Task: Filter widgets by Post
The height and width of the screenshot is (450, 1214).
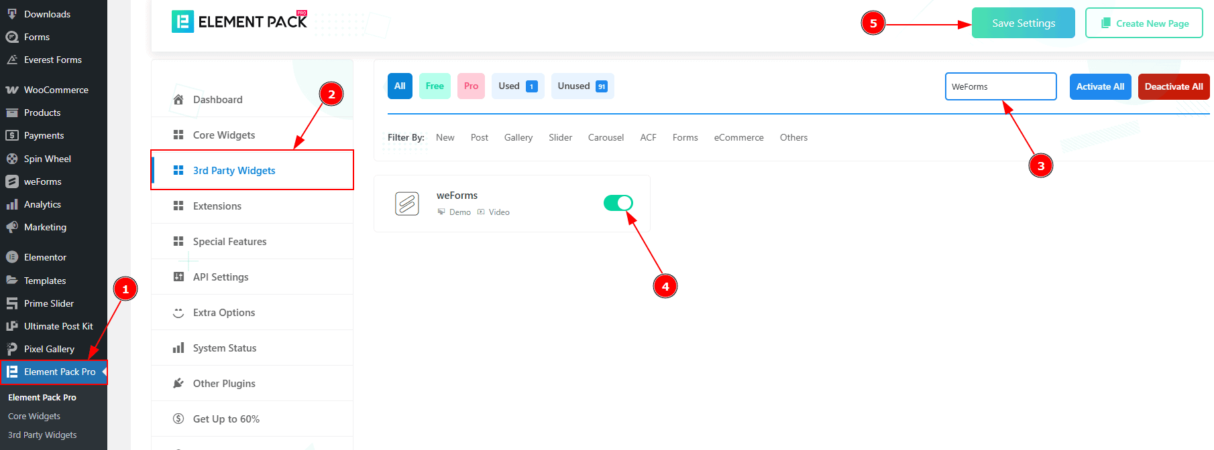Action: pos(480,137)
